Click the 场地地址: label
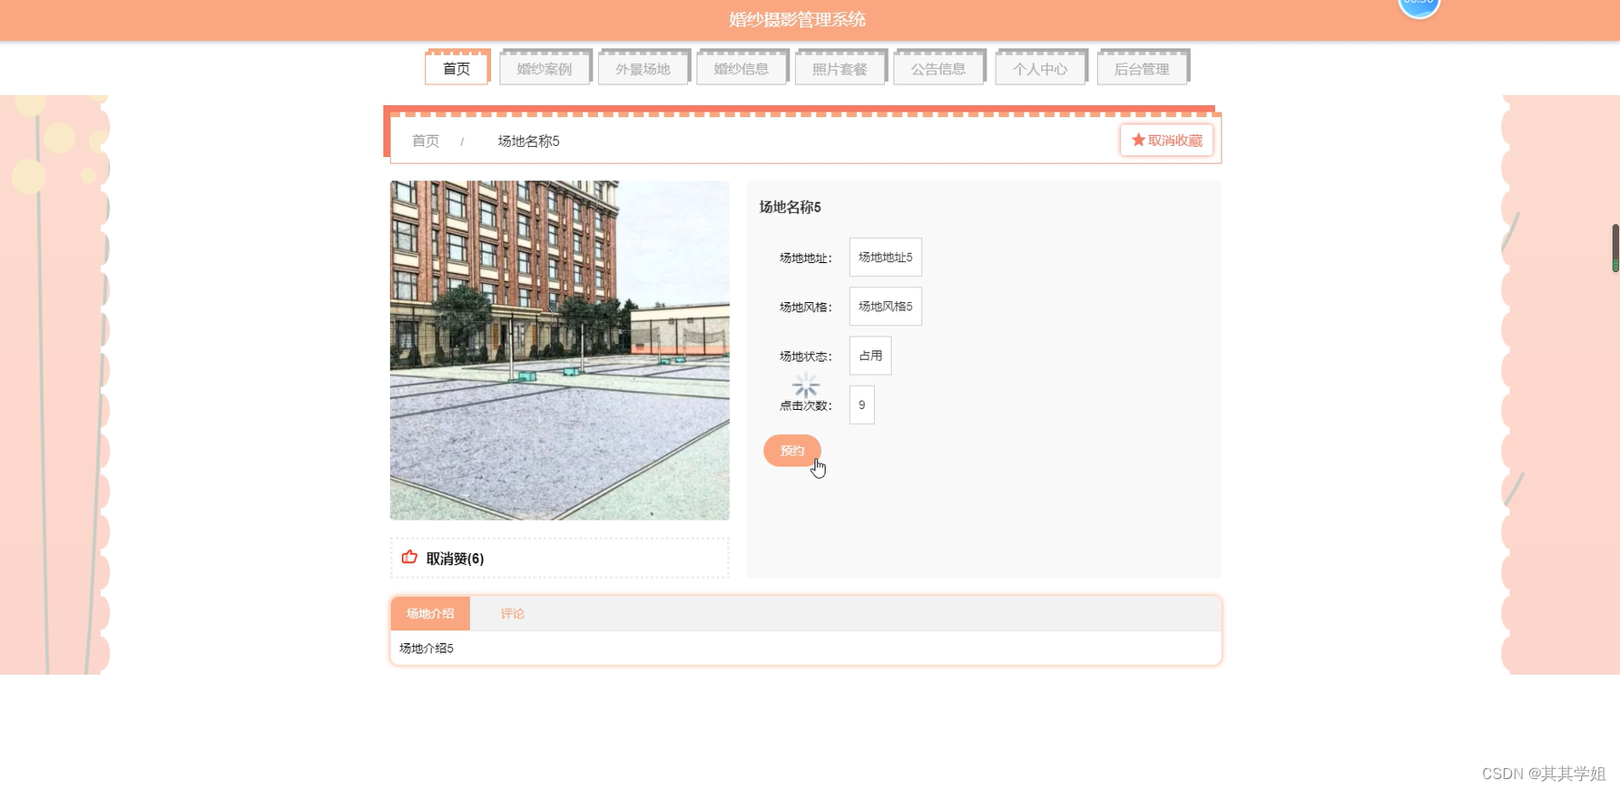 tap(806, 258)
